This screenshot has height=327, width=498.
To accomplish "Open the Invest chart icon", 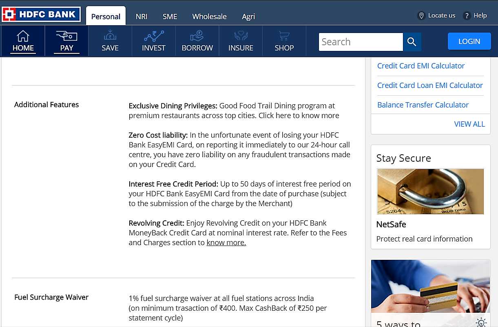I will coord(154,36).
